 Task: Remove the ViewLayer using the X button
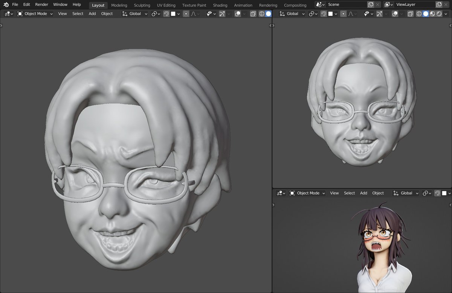click(x=446, y=5)
